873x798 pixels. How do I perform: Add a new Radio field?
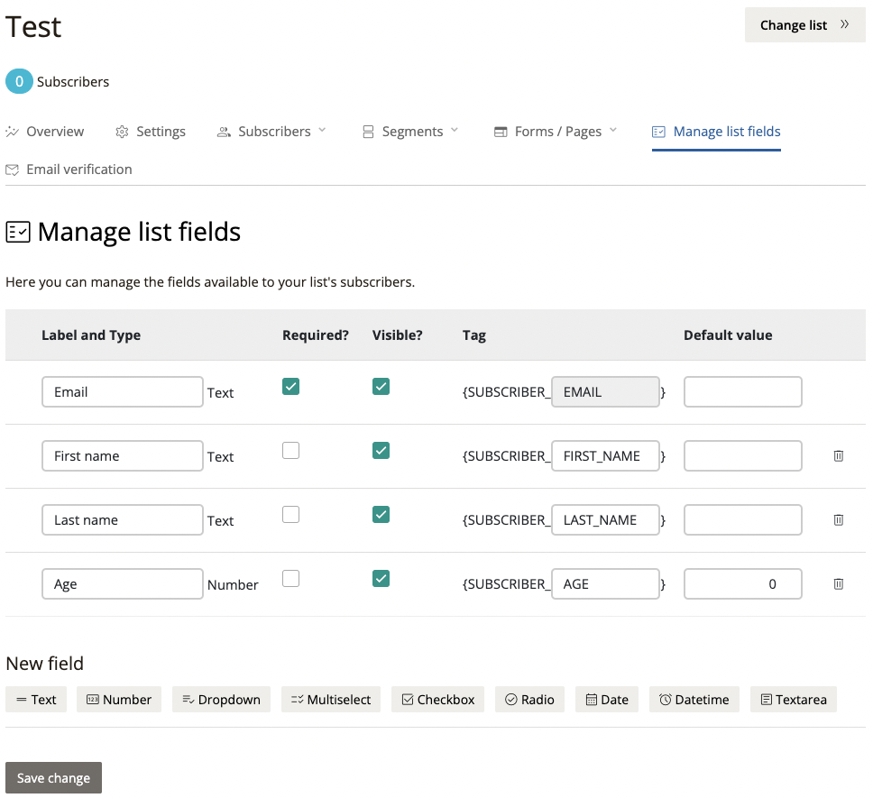(529, 700)
